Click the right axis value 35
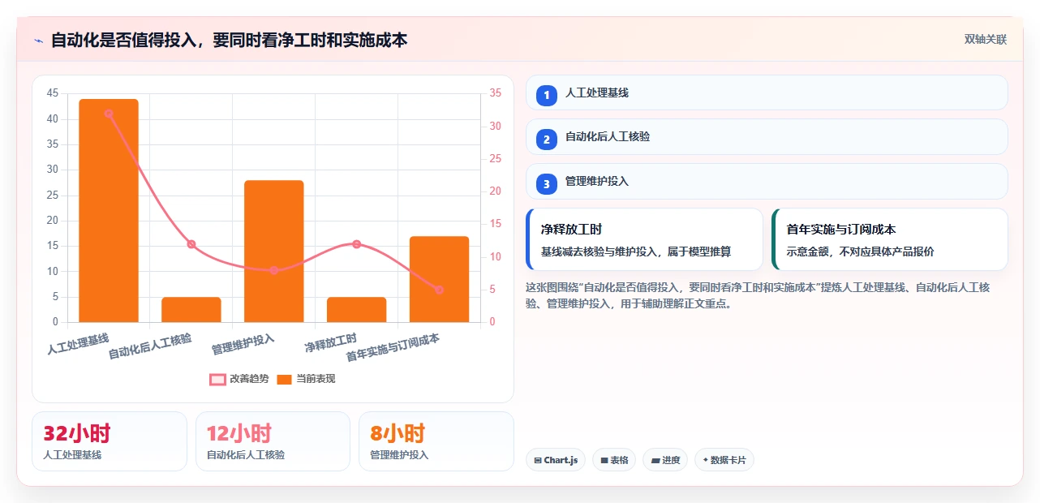 point(496,93)
